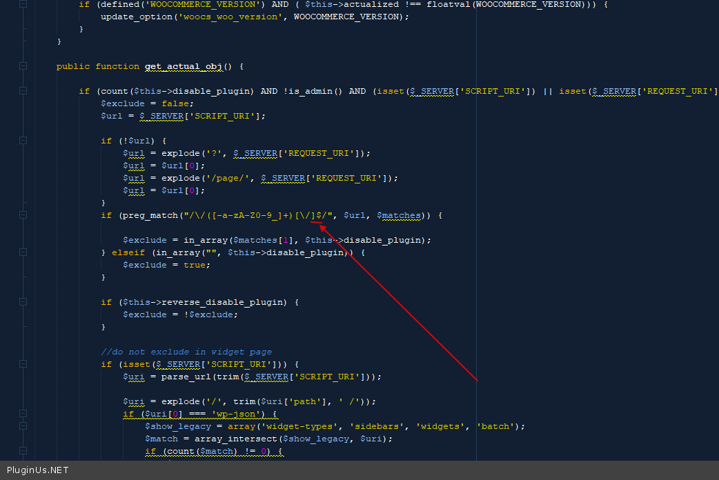Click the red arrow tip below the regex
Screen dimensions: 719x480
321,223
